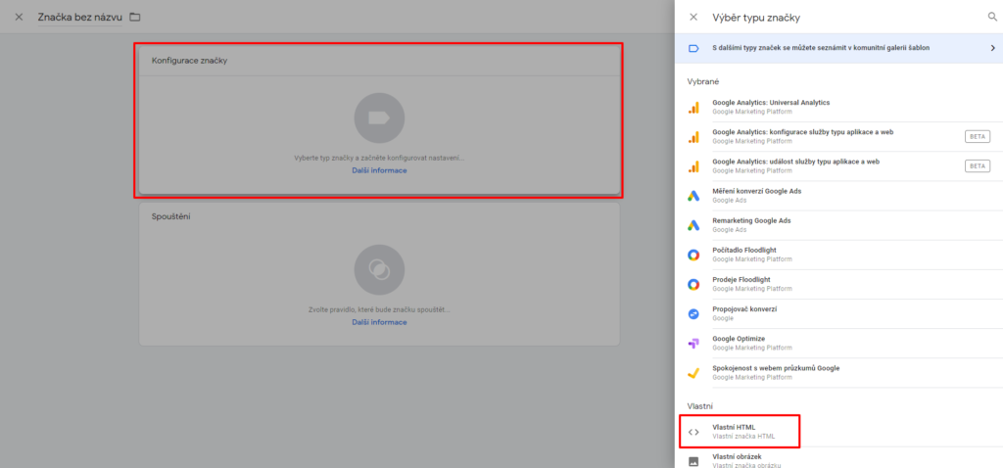Click trigger icon in Spouštění card
Viewport: 1003px width, 468px height.
click(379, 270)
